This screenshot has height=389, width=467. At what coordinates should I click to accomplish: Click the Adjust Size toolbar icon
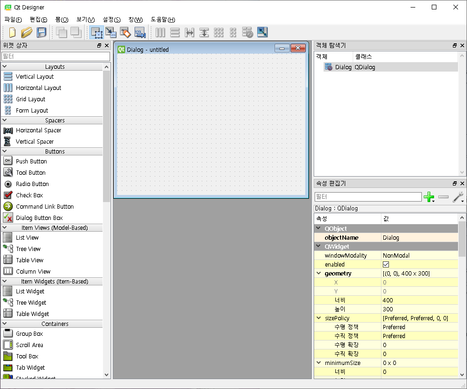coord(262,32)
